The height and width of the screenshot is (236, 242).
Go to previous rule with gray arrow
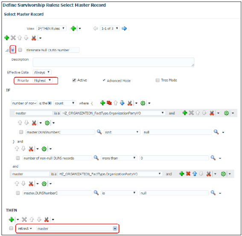tap(96, 29)
